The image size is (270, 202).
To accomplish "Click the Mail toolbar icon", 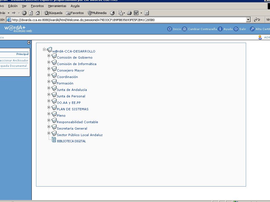I will pos(121,13).
